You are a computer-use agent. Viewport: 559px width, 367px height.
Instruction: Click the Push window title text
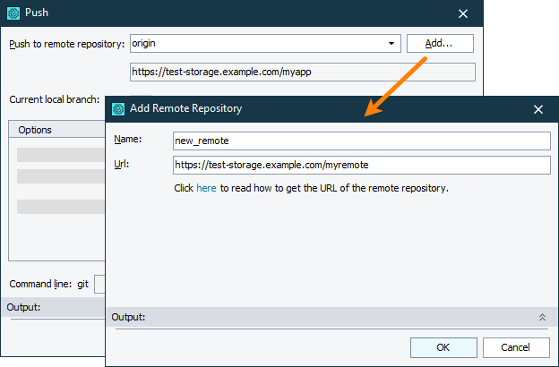[x=37, y=13]
